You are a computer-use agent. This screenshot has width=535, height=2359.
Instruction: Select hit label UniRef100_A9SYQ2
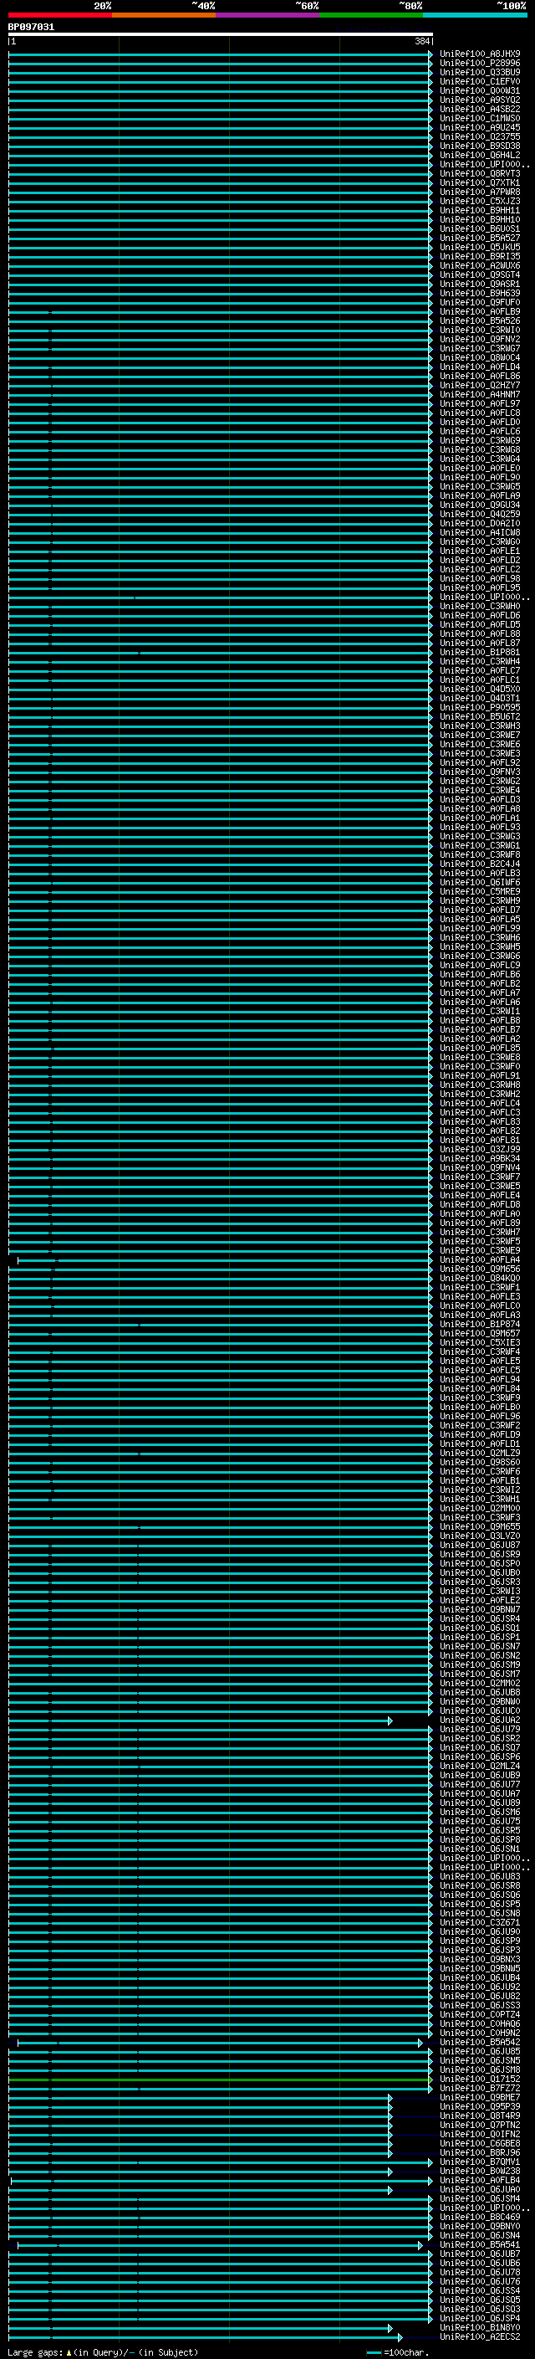point(480,100)
